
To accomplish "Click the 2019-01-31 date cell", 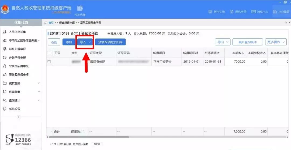I will pyautogui.click(x=213, y=62).
